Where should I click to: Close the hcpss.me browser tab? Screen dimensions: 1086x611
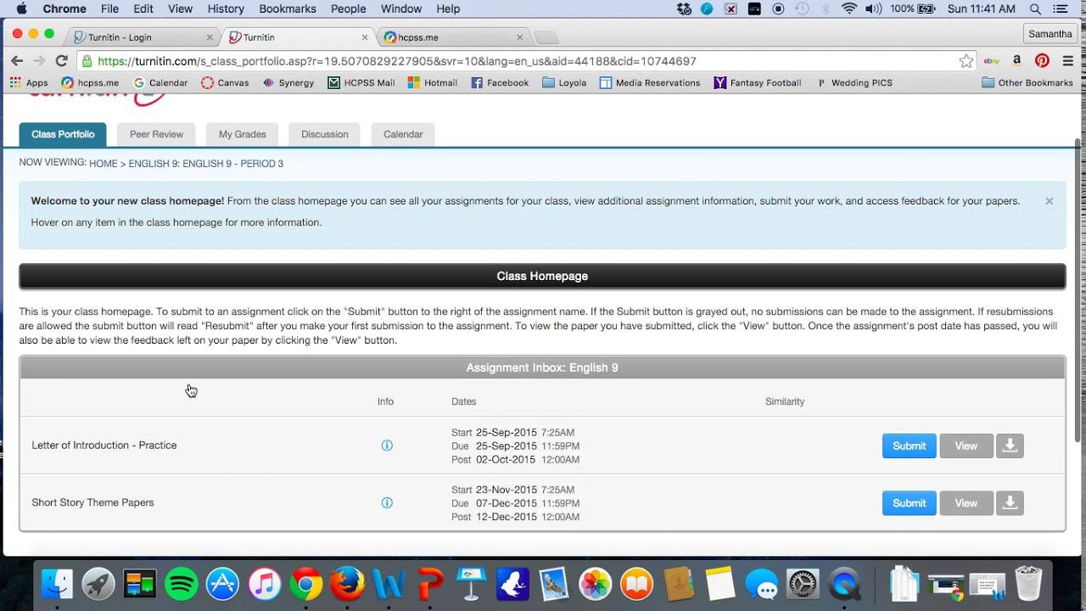[520, 37]
